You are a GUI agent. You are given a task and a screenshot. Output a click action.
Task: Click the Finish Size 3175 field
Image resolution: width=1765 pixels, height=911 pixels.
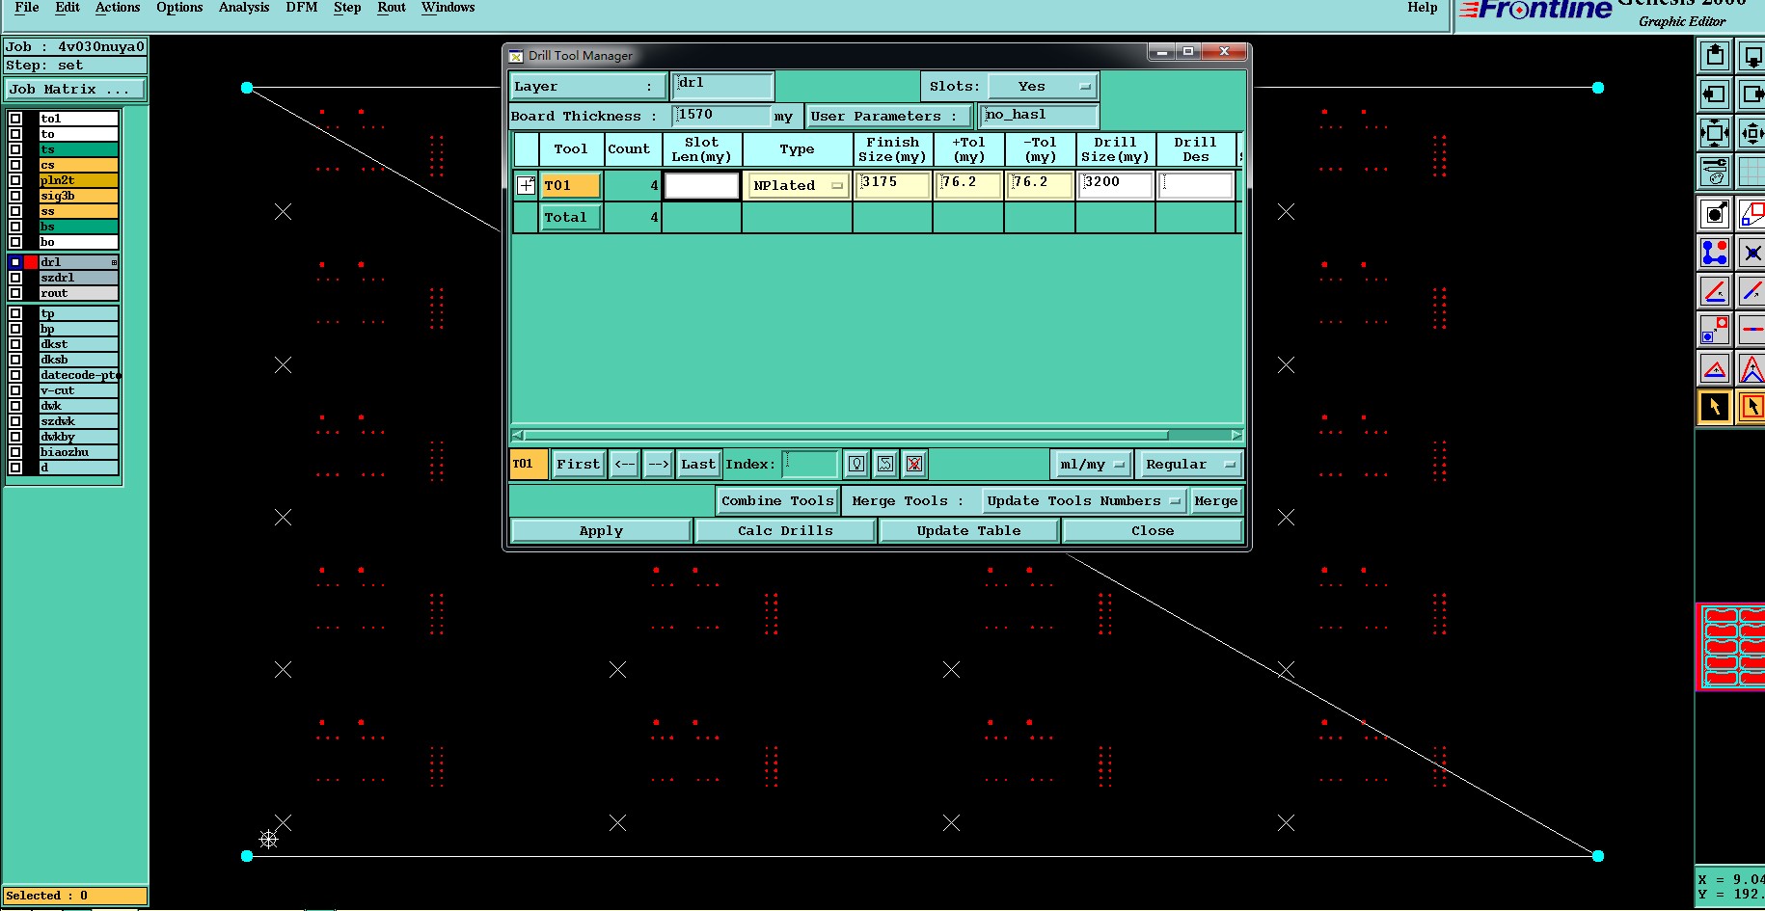893,184
